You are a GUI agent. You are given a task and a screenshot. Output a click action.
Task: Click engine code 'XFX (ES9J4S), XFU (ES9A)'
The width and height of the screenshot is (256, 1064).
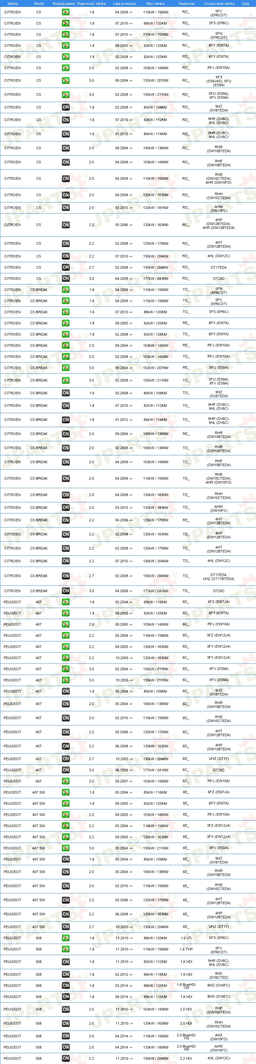tap(219, 81)
